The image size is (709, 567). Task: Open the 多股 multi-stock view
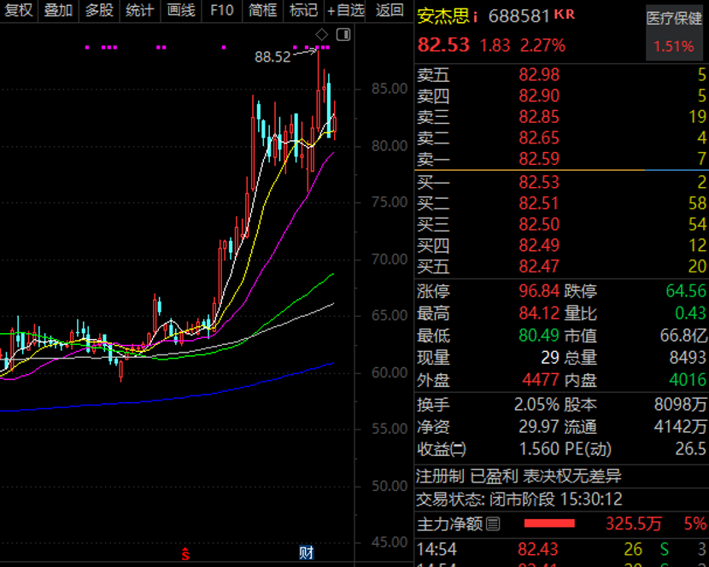point(99,10)
